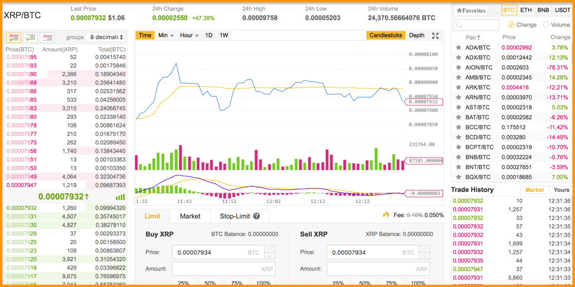The width and height of the screenshot is (575, 287).
Task: Star the BNT/BTC pair
Action: [x=458, y=167]
